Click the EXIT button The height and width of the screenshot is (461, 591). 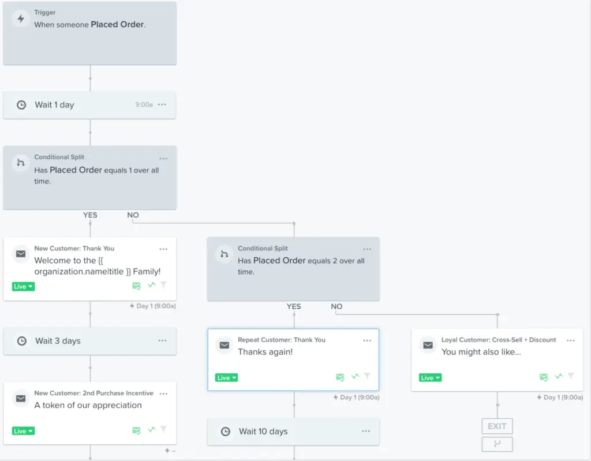[497, 426]
